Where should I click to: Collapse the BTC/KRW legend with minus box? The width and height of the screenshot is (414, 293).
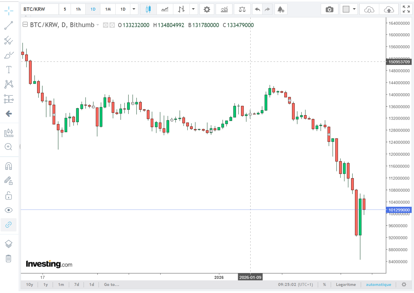25,25
